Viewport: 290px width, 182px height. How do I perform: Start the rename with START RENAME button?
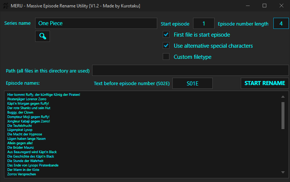(x=265, y=83)
